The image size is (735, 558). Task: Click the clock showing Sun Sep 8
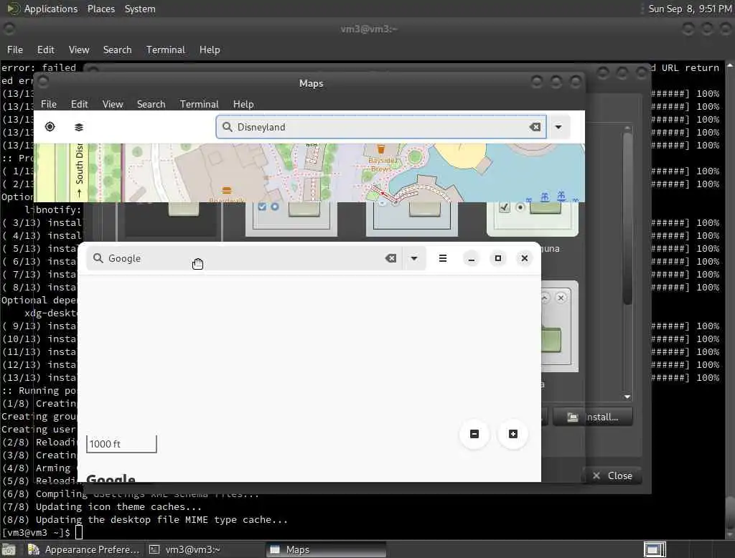click(x=690, y=9)
